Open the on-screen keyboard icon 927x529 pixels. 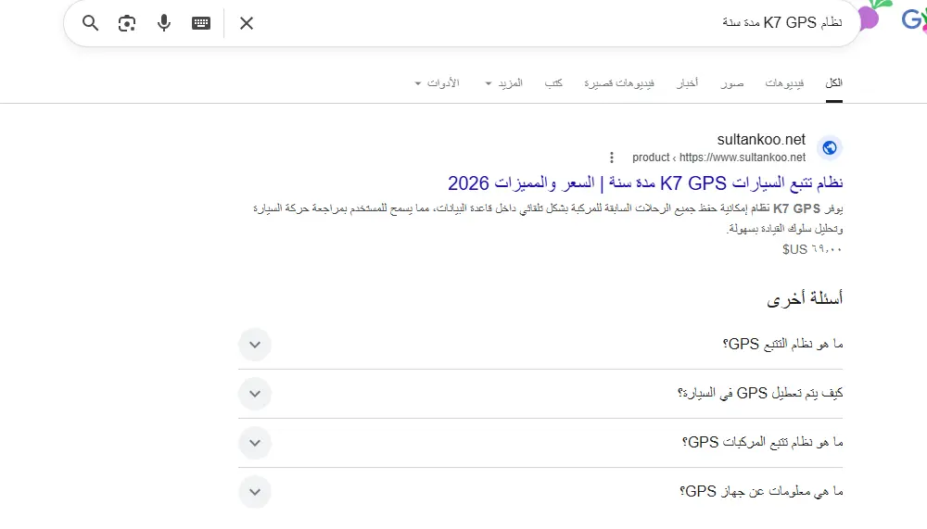point(201,23)
